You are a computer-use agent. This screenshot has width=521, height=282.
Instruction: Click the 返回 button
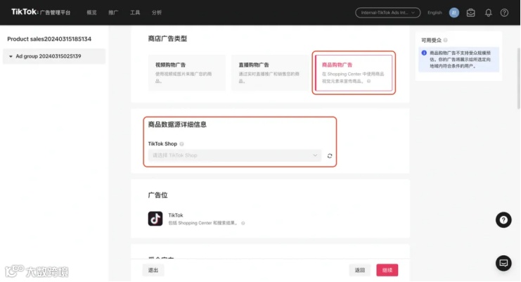[360, 270]
